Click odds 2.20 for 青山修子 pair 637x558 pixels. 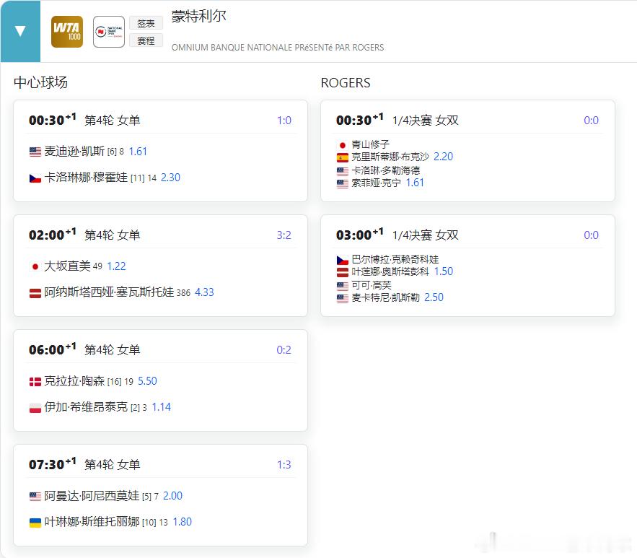(x=443, y=157)
